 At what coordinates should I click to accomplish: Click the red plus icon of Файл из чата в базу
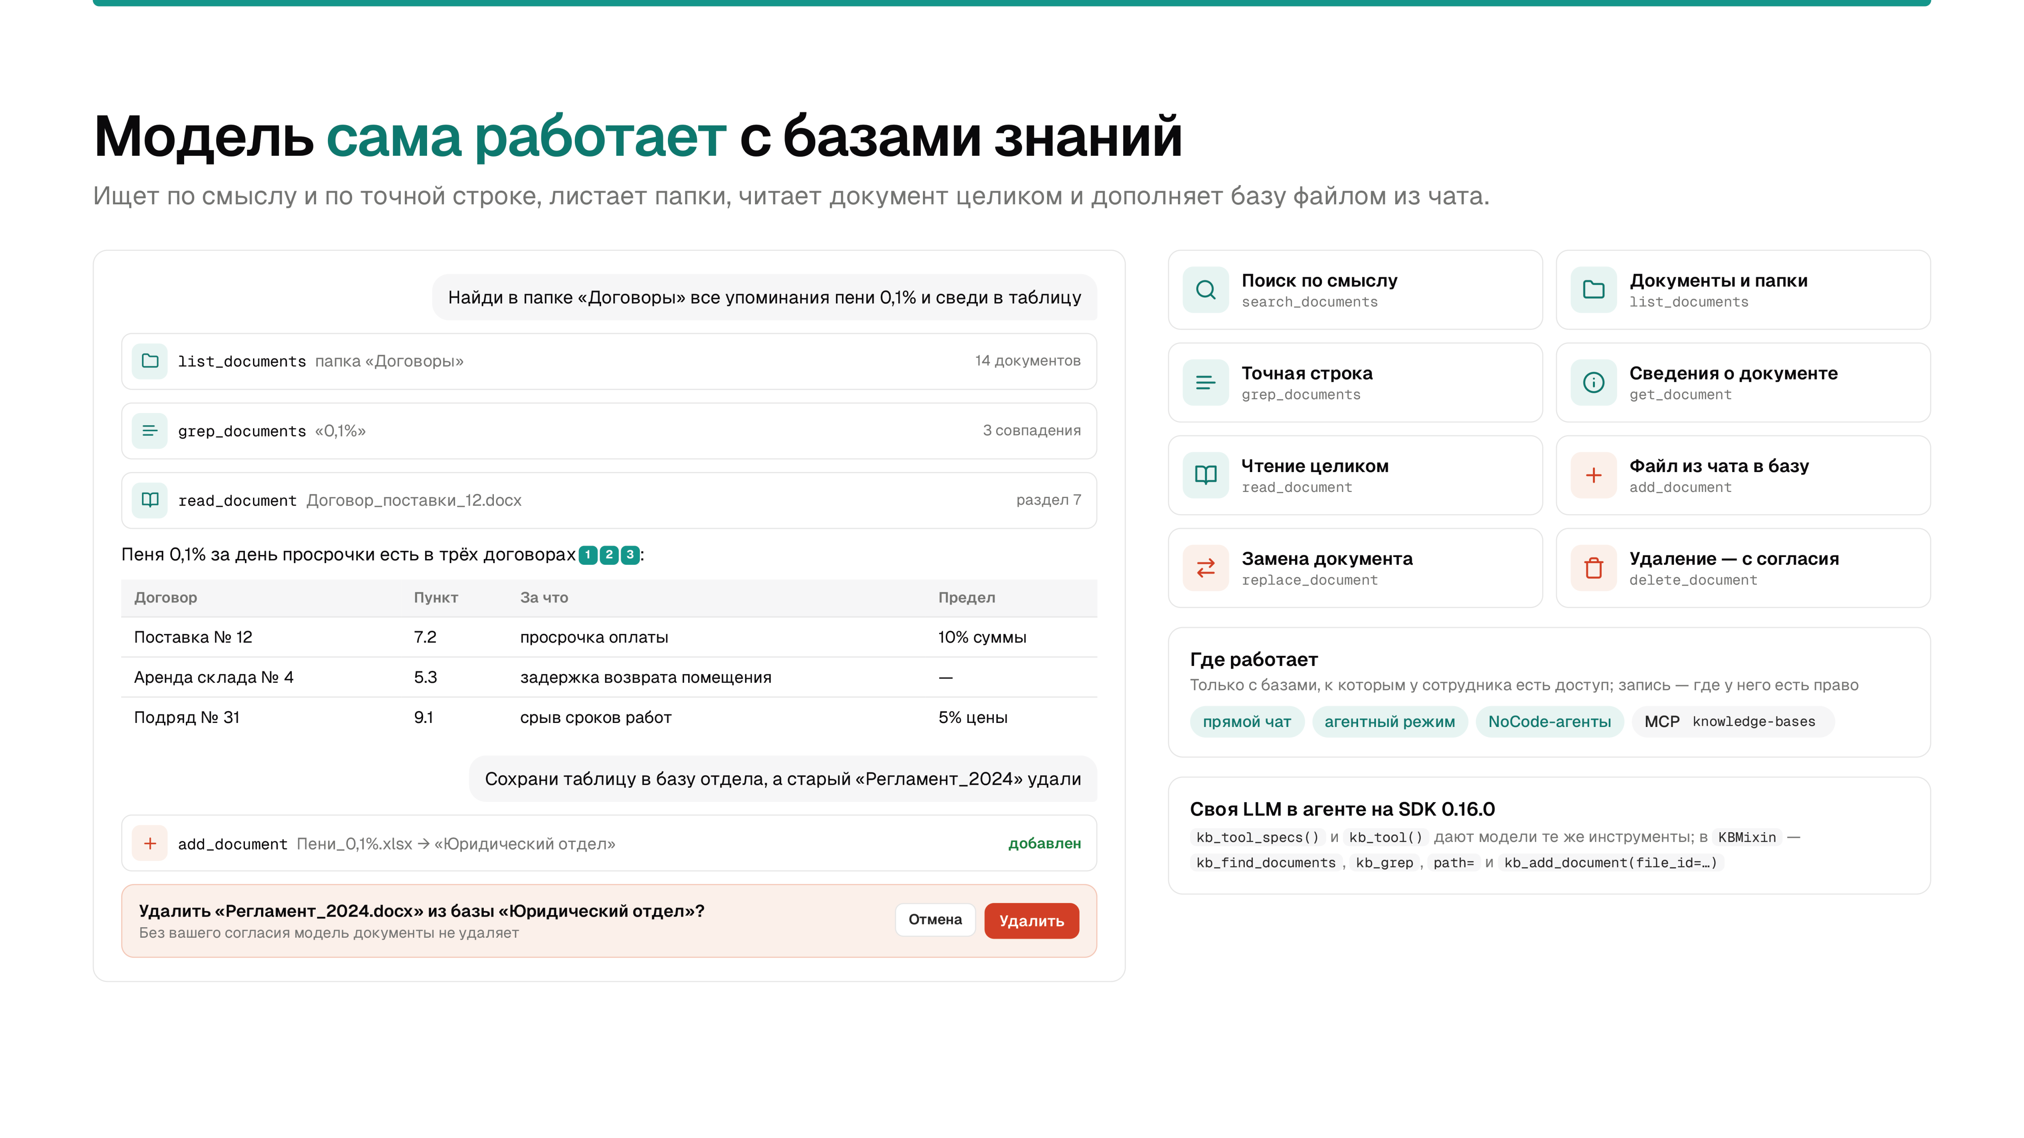[x=1593, y=475]
